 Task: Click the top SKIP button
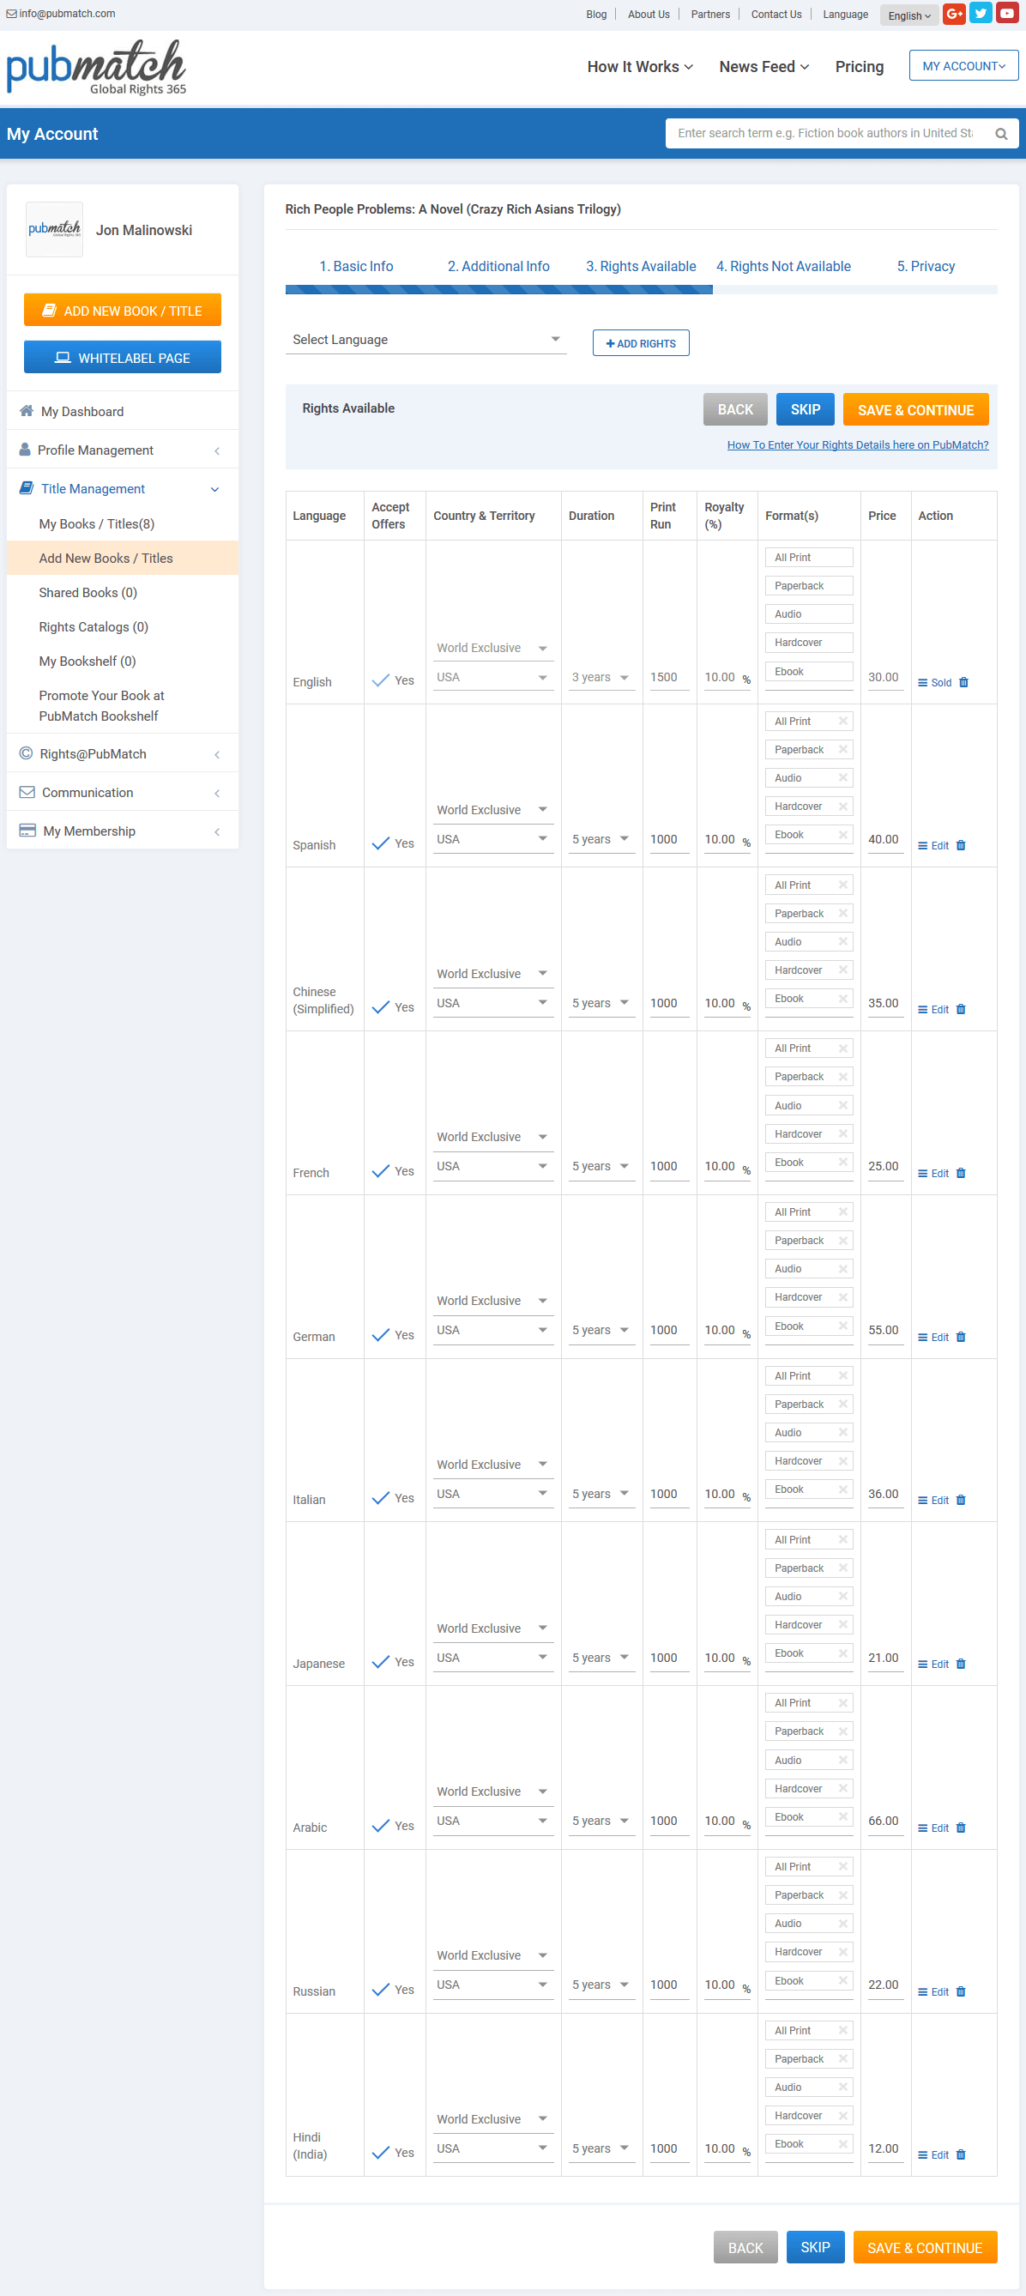click(805, 409)
